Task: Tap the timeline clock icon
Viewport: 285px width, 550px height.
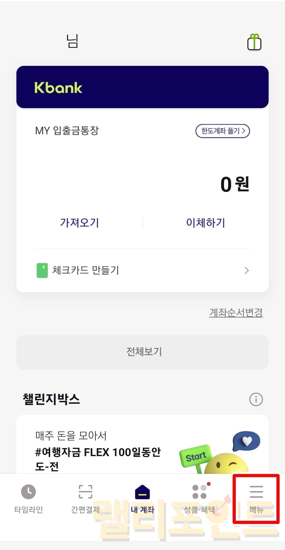Action: tap(28, 492)
